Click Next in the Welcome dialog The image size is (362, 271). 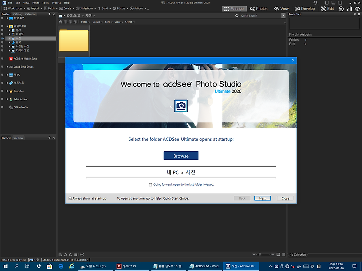[x=262, y=198]
